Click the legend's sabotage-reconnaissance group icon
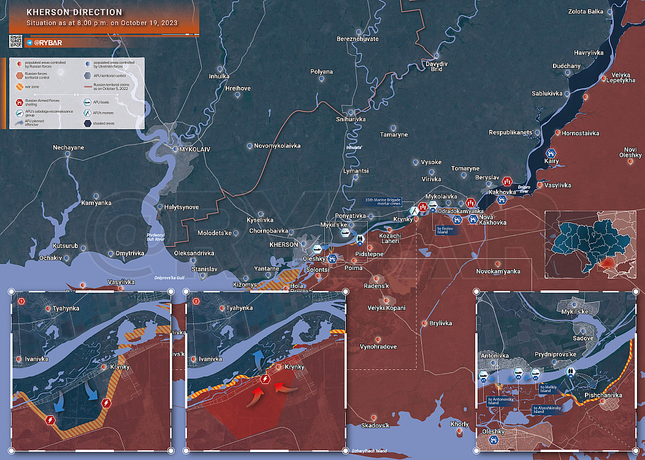 coord(20,113)
